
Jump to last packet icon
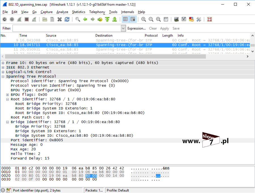pyautogui.click(x=115, y=19)
